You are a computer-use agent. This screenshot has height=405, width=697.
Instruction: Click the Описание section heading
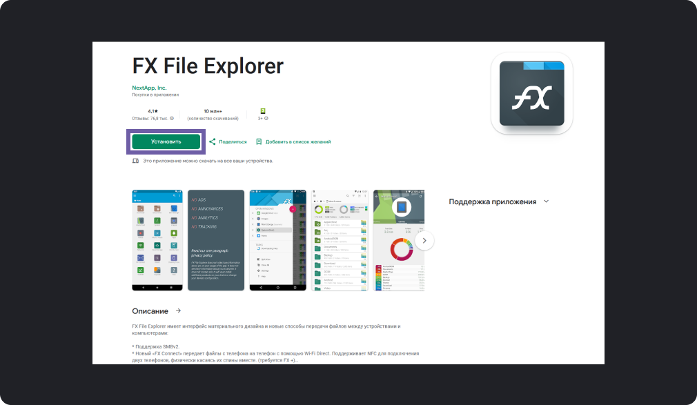[150, 311]
